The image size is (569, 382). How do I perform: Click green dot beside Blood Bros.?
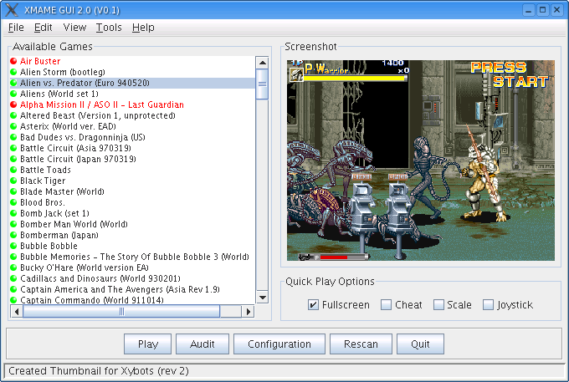13,202
